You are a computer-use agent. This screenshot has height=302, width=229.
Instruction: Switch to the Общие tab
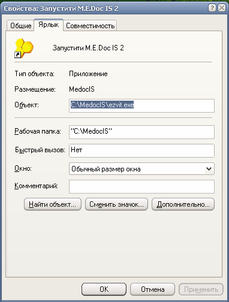tap(20, 26)
